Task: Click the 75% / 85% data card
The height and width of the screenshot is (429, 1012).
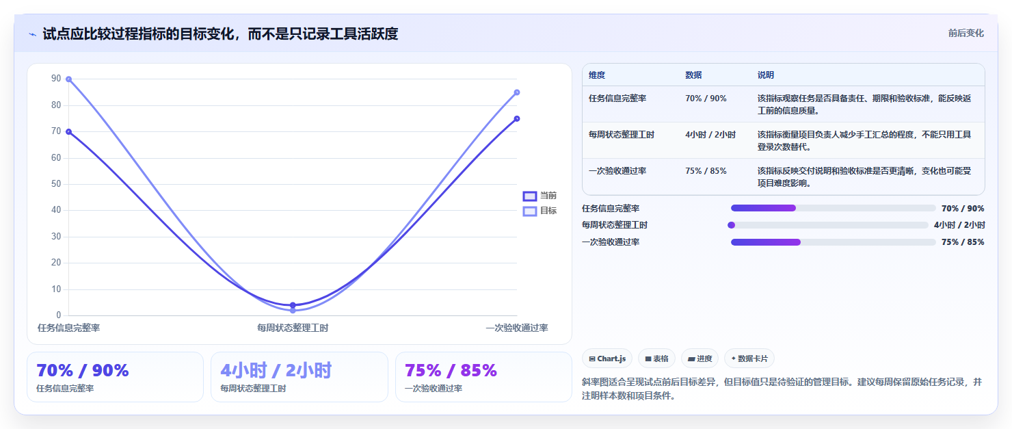Action: click(x=483, y=377)
